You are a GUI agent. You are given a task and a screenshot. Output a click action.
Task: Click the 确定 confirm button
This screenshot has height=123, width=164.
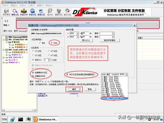74,89
